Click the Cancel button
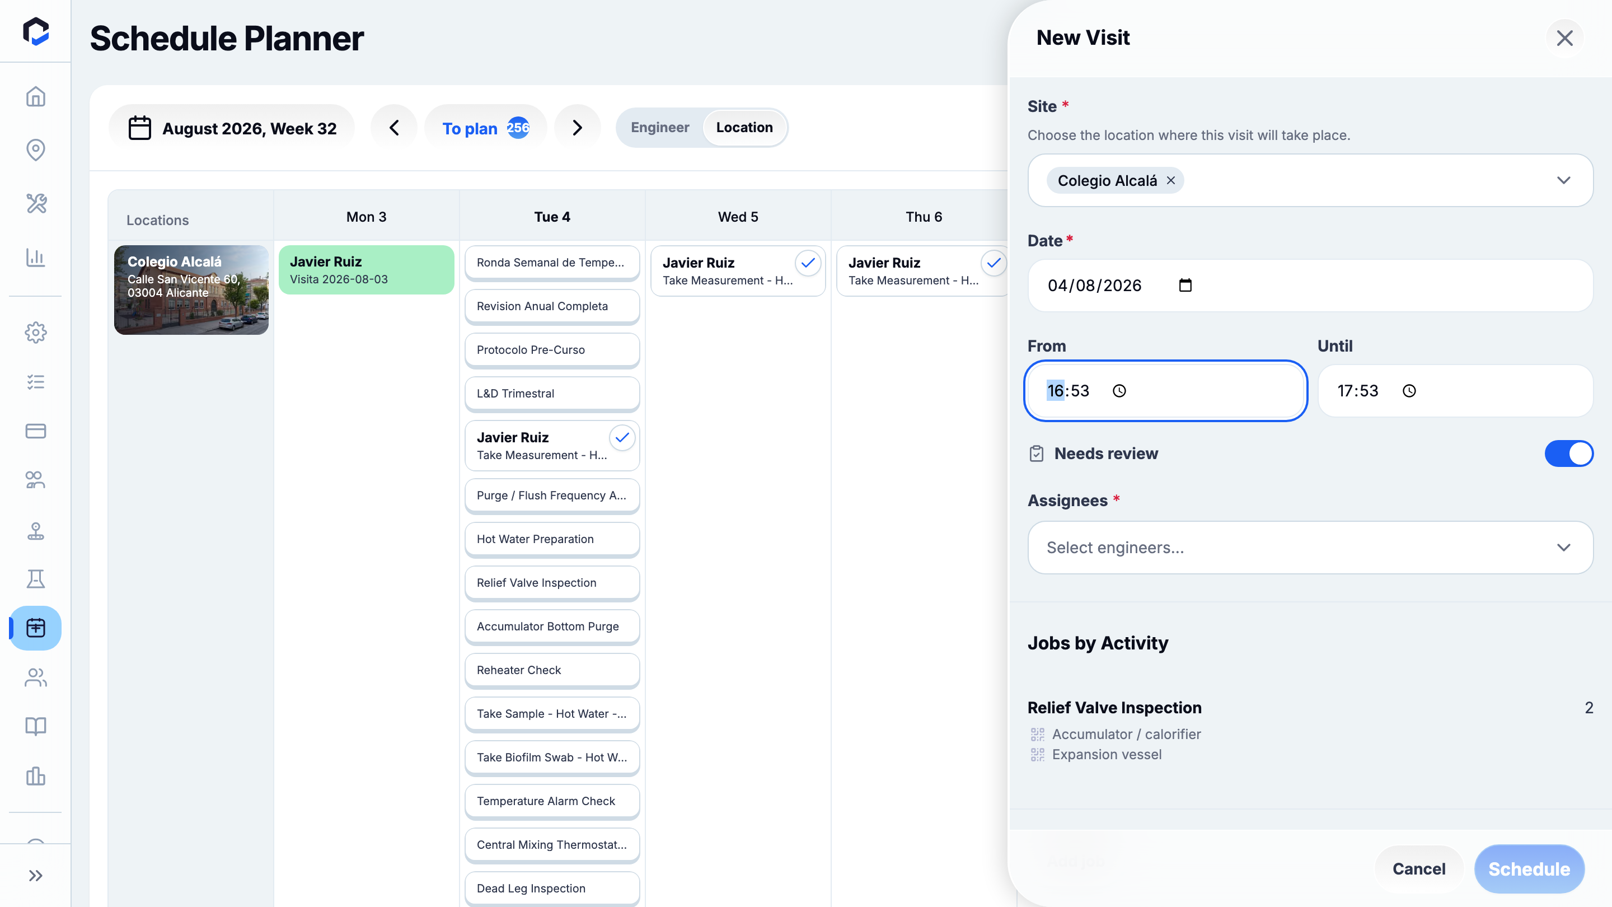This screenshot has width=1612, height=907. (x=1419, y=869)
